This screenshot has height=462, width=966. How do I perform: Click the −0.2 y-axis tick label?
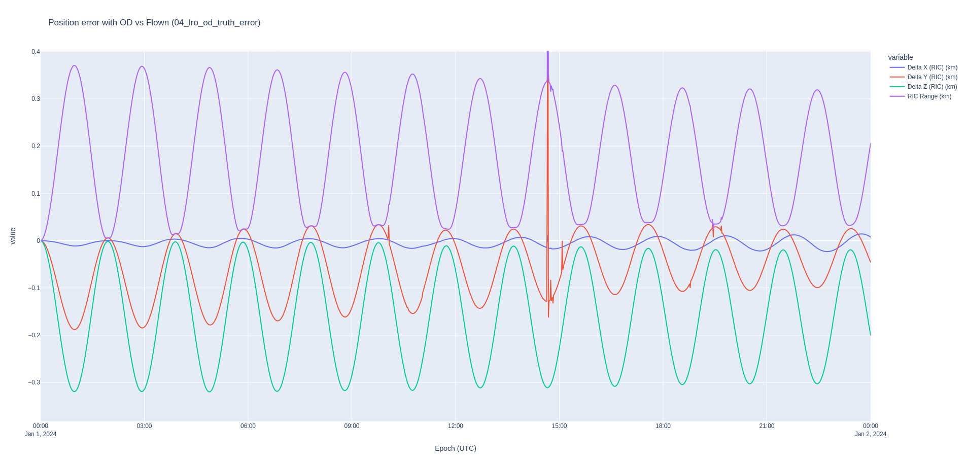point(33,335)
